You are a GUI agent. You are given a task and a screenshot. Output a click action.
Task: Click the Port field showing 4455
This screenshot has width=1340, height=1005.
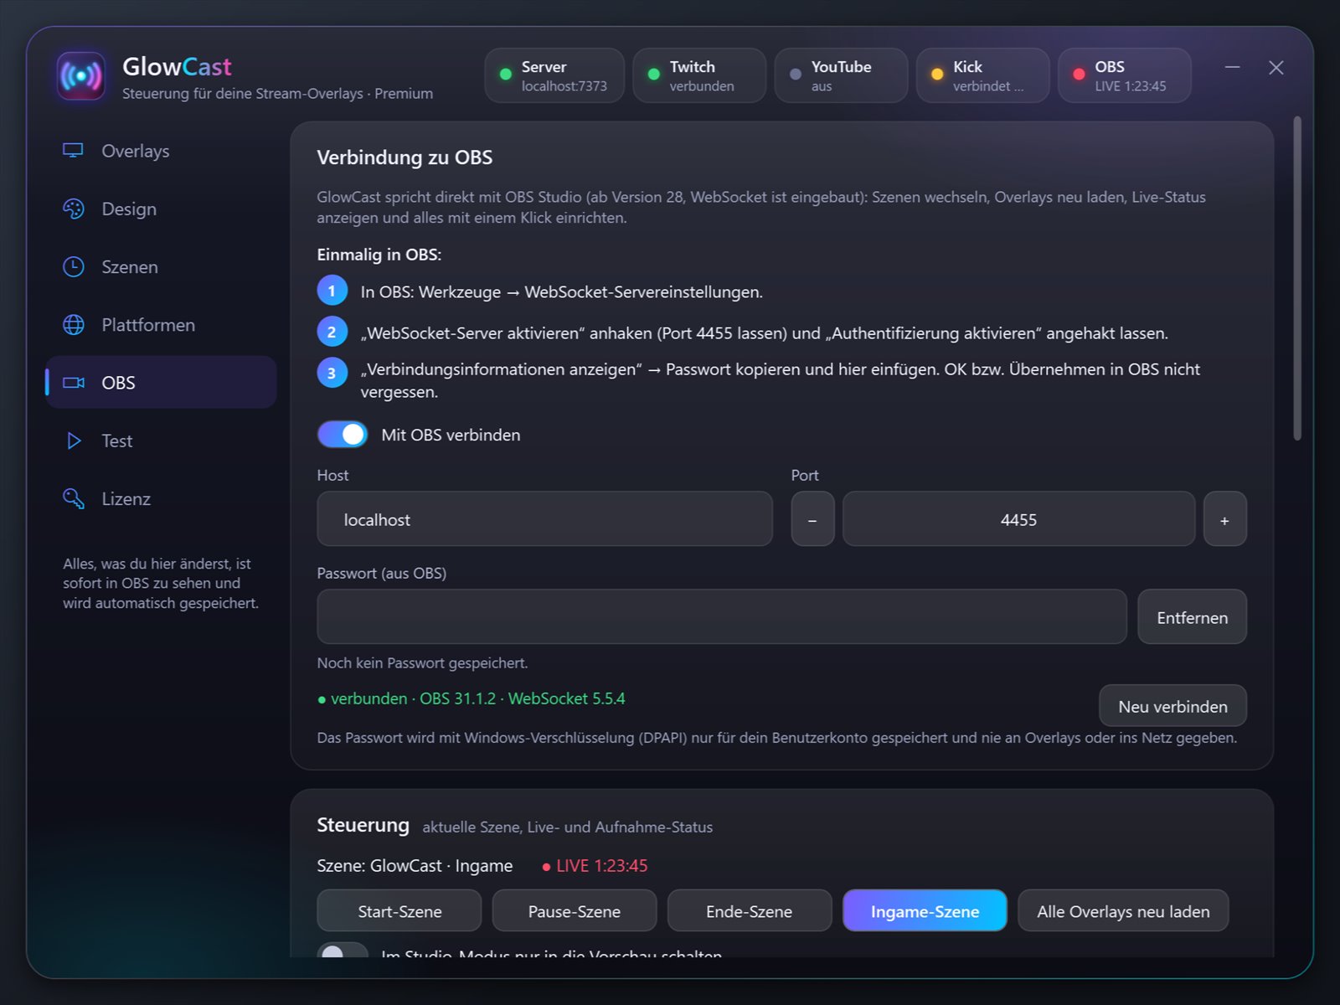1018,519
